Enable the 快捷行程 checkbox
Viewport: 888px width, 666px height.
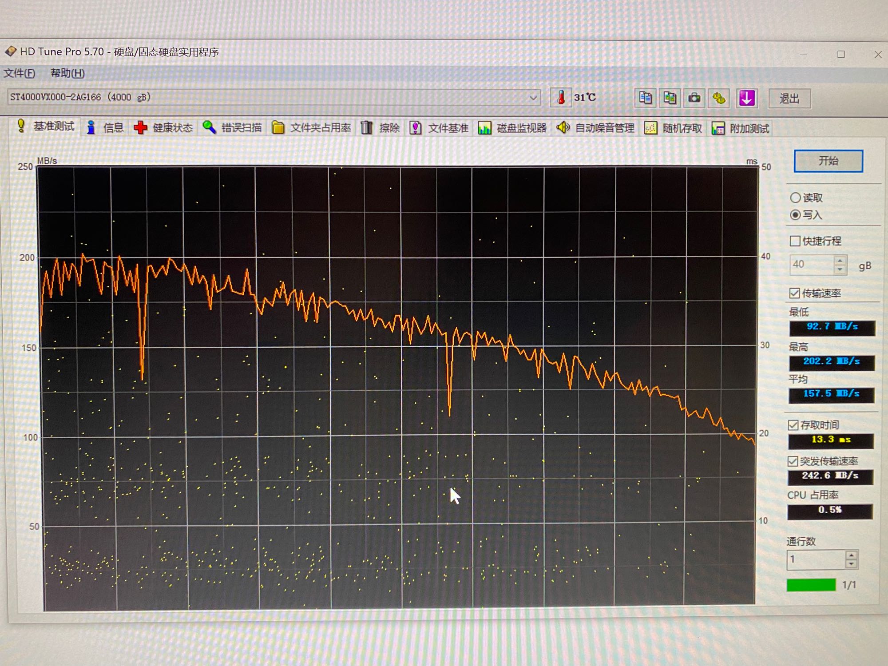point(795,241)
